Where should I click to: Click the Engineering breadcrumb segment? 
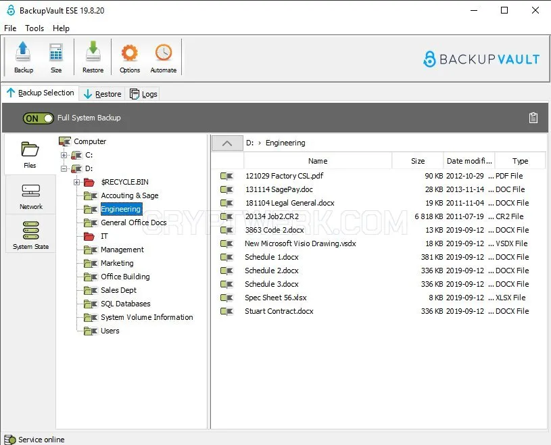pos(285,143)
